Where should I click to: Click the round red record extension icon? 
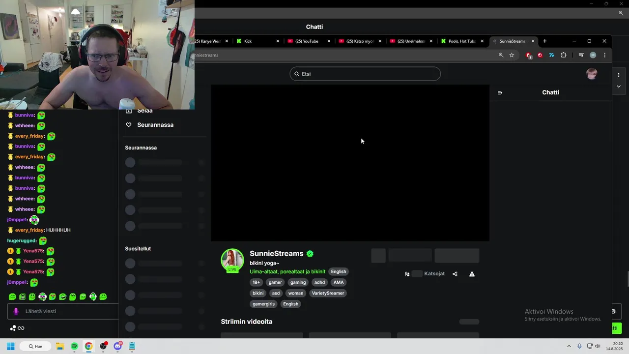click(540, 55)
